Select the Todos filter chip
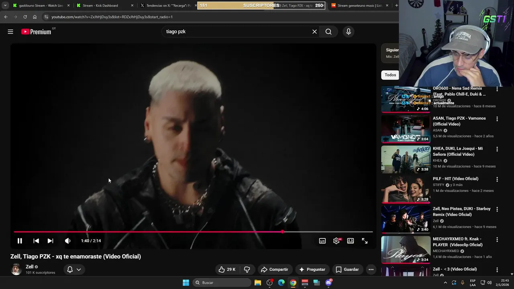Image resolution: width=514 pixels, height=289 pixels. tap(390, 75)
